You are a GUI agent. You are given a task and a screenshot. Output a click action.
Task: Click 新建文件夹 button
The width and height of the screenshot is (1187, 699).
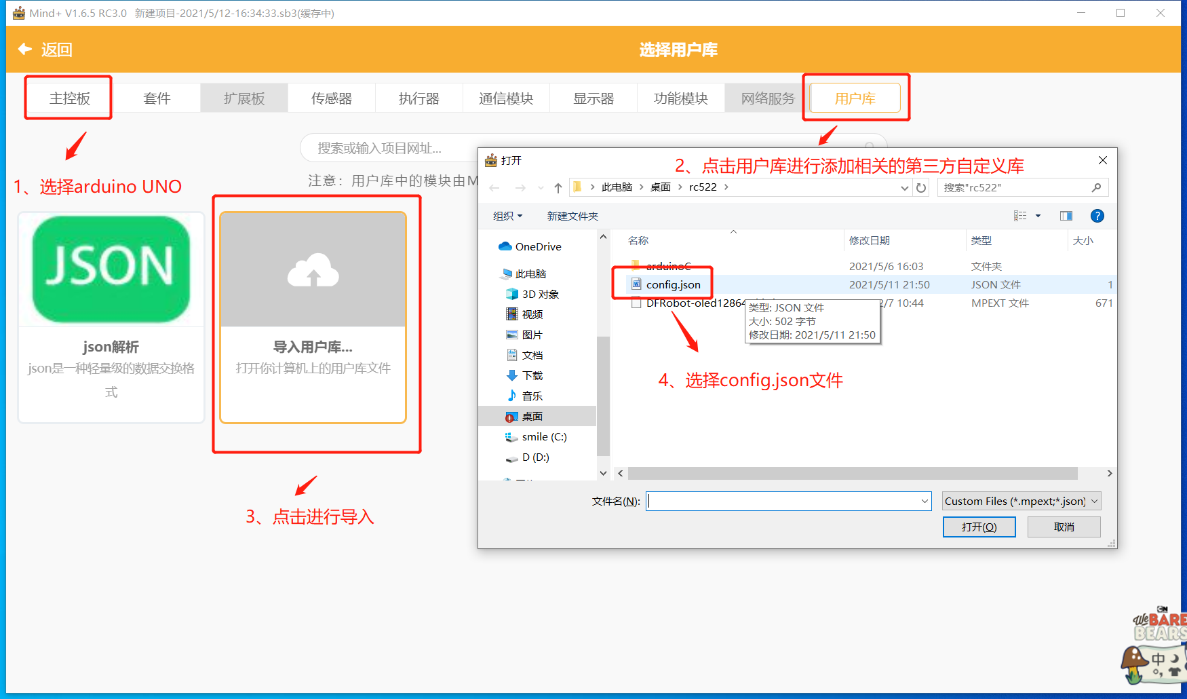click(572, 216)
